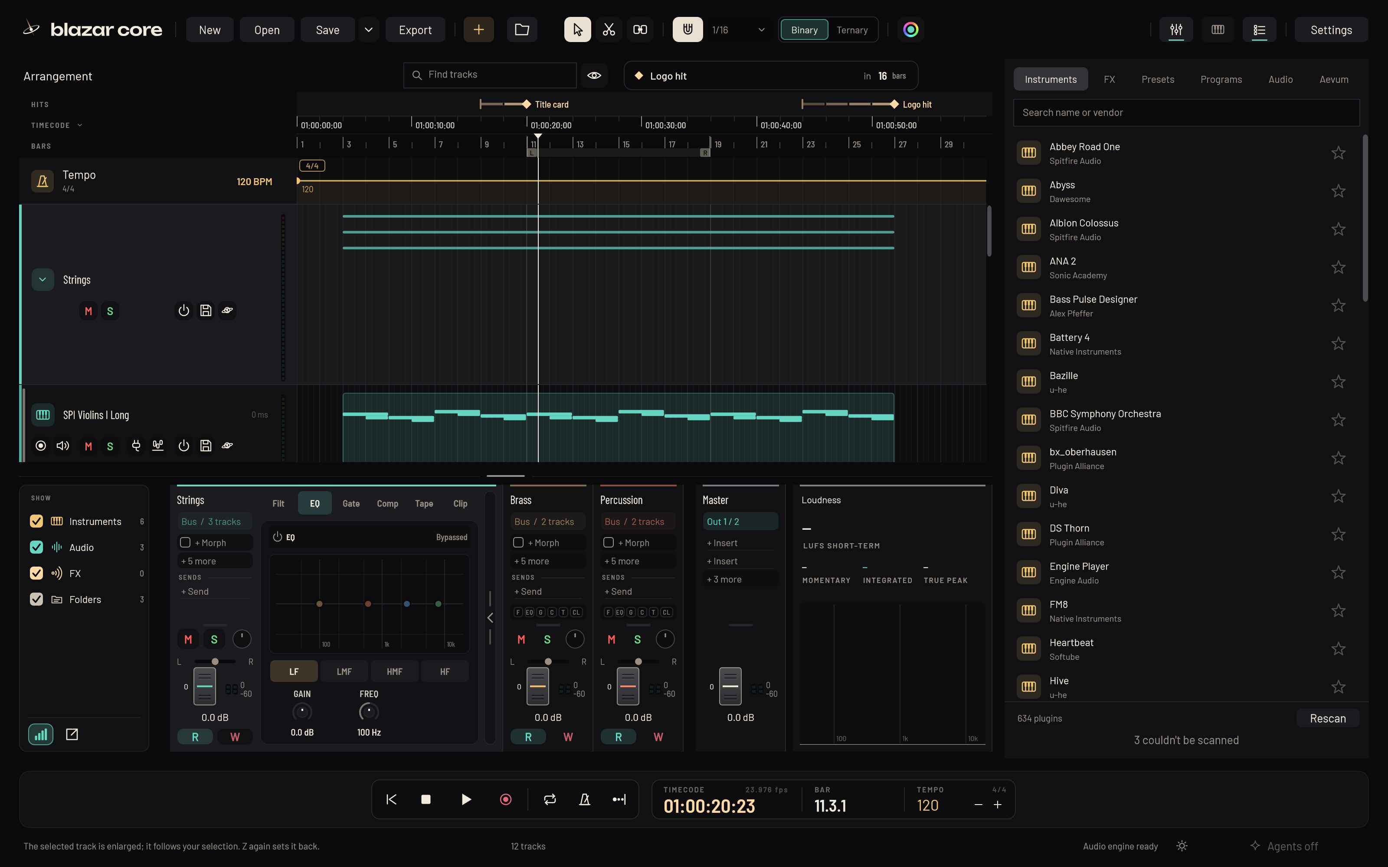Uncheck the Instruments show checkbox
Viewport: 1388px width, 867px height.
[x=36, y=521]
